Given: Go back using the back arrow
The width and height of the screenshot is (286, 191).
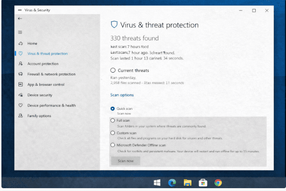Looking at the screenshot, I should (20, 18).
